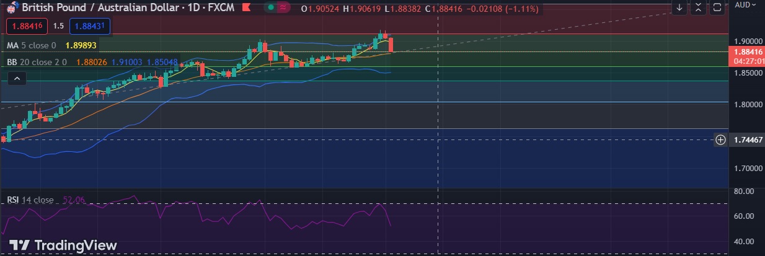
Task: Click the crosshair price label 1.74467
Action: (x=747, y=139)
